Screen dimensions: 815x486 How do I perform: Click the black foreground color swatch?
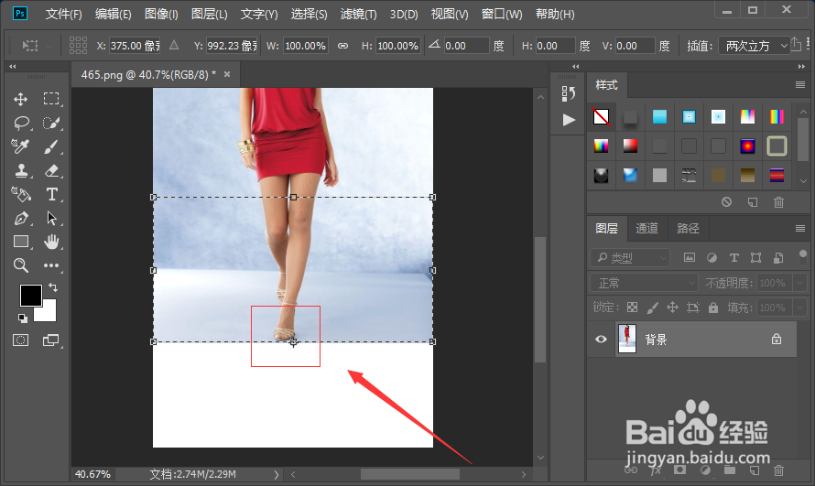(30, 295)
